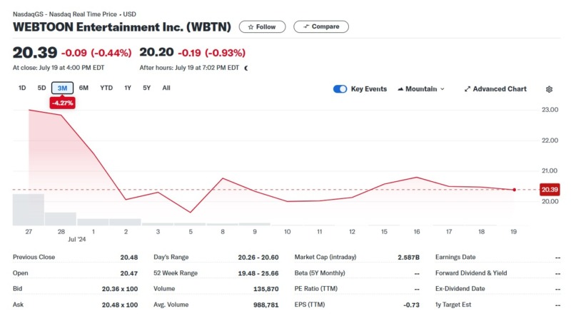The width and height of the screenshot is (571, 316).
Task: Click the PE Ratio (TTM) label
Action: 316,289
